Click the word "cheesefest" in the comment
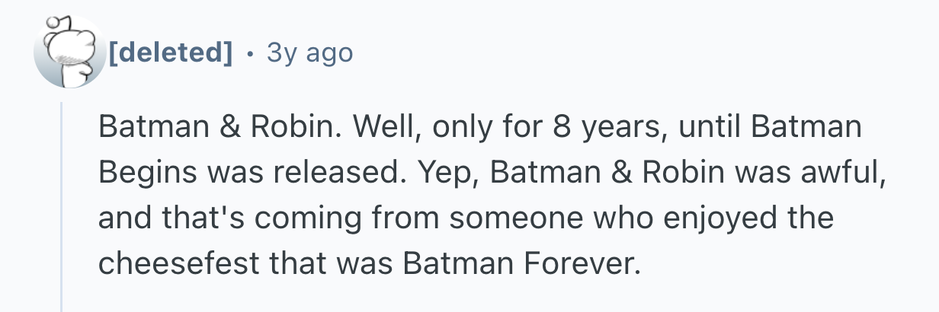This screenshot has width=939, height=312. (x=179, y=264)
